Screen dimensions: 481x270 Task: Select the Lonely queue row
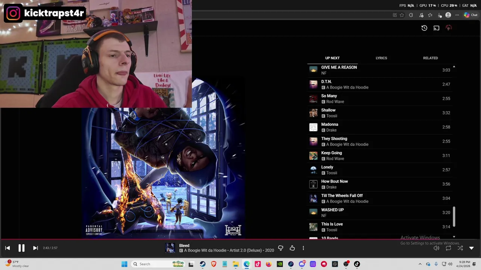click(x=380, y=170)
